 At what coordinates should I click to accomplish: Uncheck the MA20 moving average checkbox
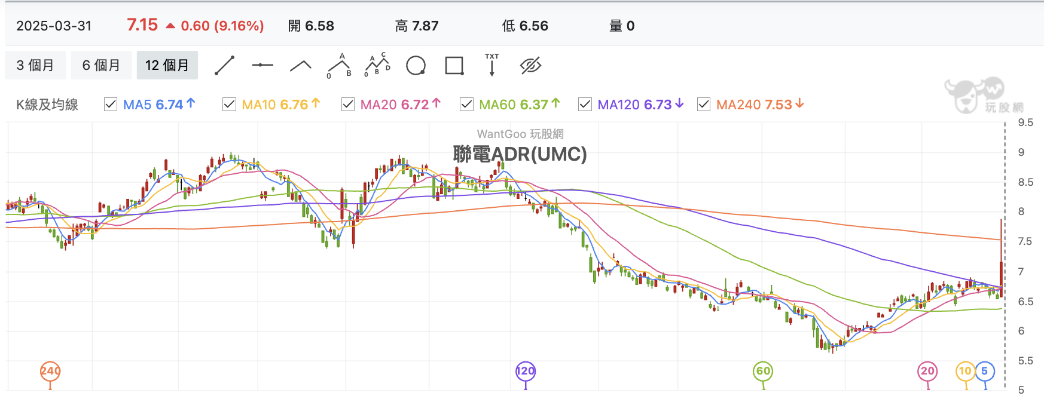tap(348, 105)
